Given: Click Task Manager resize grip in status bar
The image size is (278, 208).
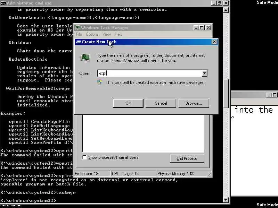Looking at the screenshot, I should (210, 175).
